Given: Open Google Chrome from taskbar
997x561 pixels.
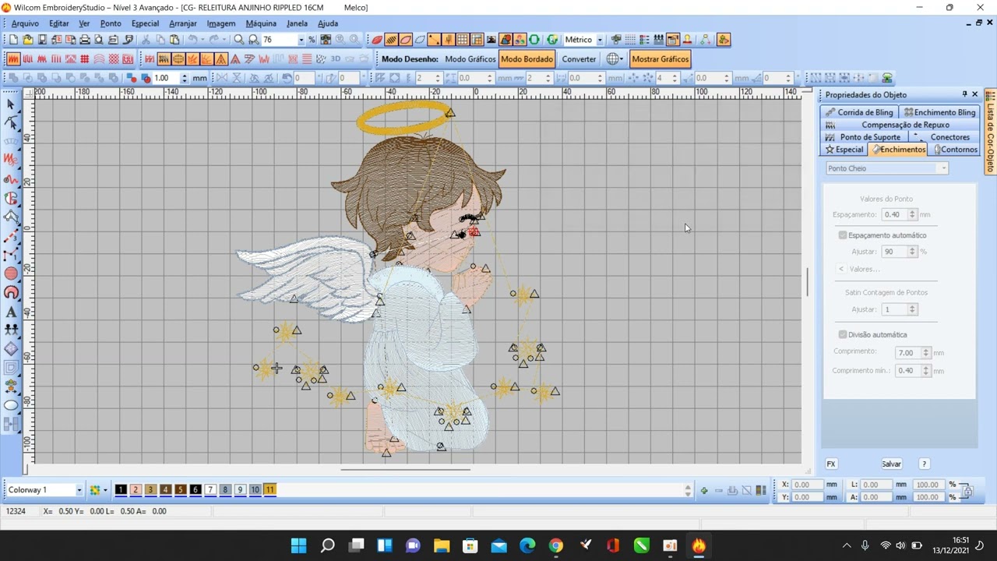Looking at the screenshot, I should 556,545.
